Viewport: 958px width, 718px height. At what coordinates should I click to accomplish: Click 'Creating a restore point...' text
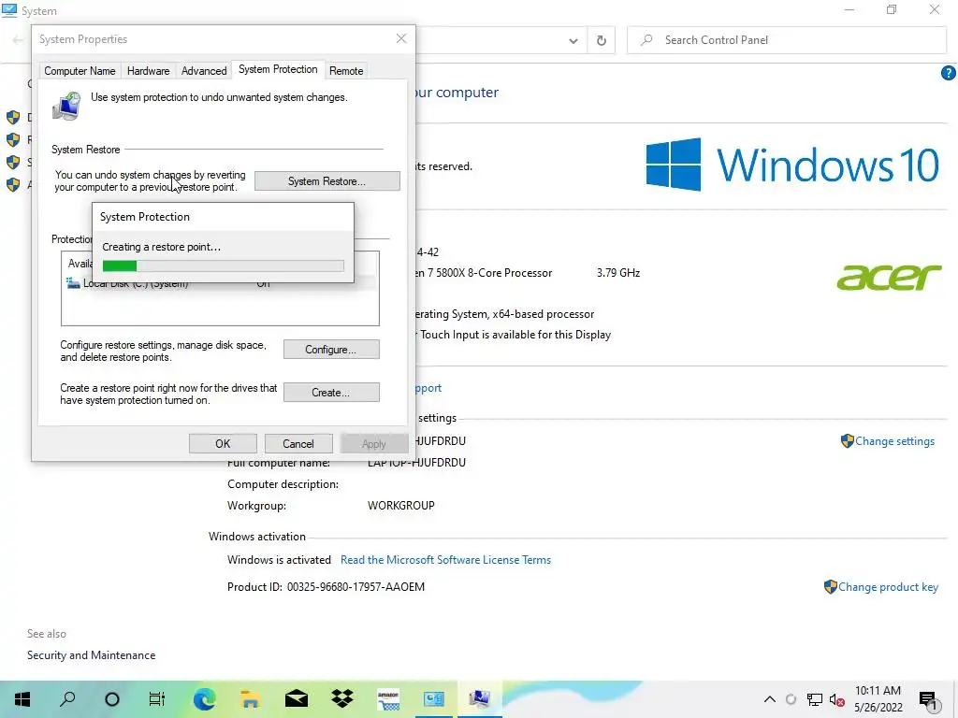pos(161,247)
